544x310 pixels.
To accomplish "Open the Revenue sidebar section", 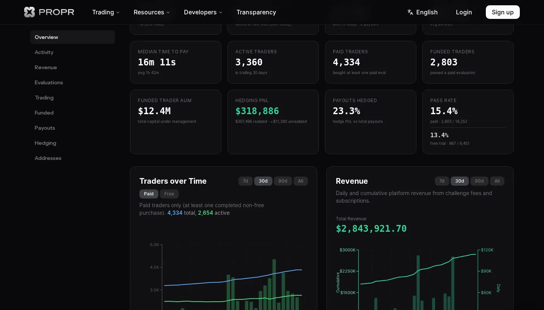I will pos(73,67).
